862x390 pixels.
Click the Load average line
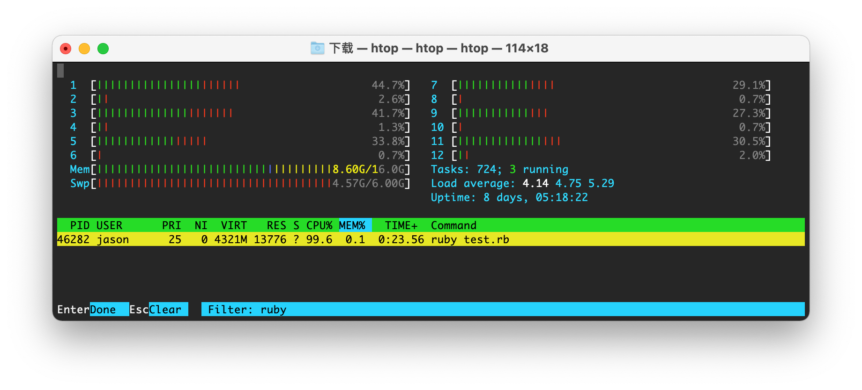[x=522, y=183]
